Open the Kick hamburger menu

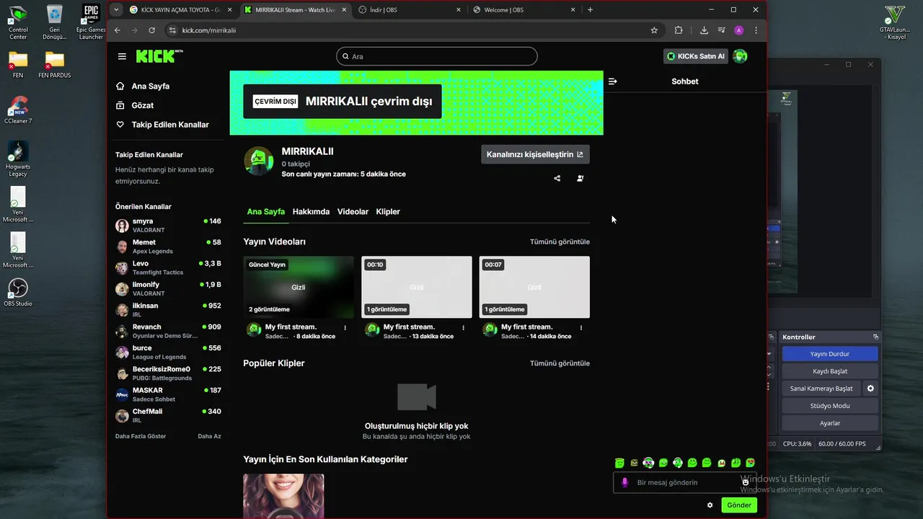pos(122,56)
